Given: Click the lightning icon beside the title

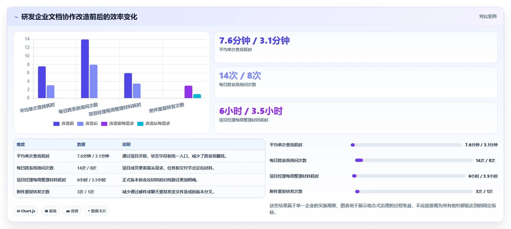Looking at the screenshot, I should coord(16,17).
